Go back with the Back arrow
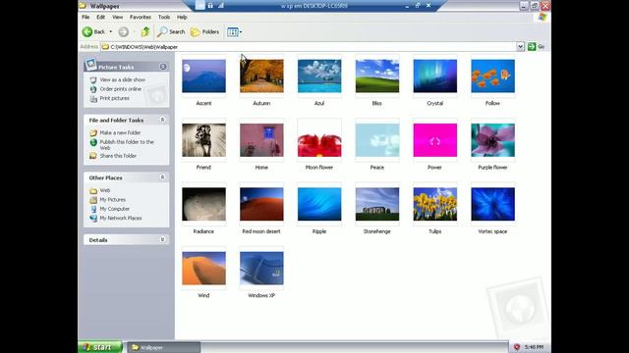 [93, 31]
